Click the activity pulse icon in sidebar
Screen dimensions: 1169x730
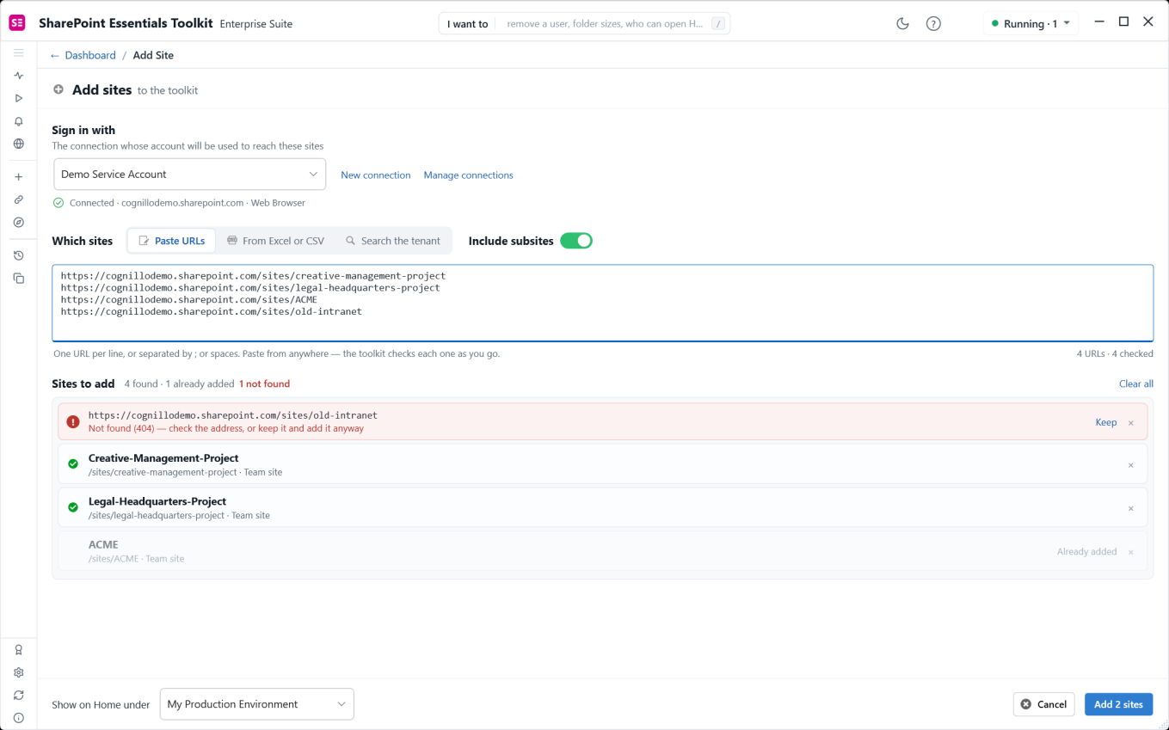tap(18, 76)
